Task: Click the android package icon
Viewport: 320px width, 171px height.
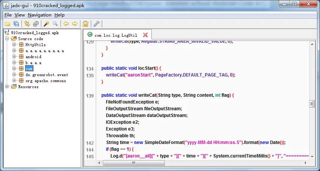Action: coord(21,57)
